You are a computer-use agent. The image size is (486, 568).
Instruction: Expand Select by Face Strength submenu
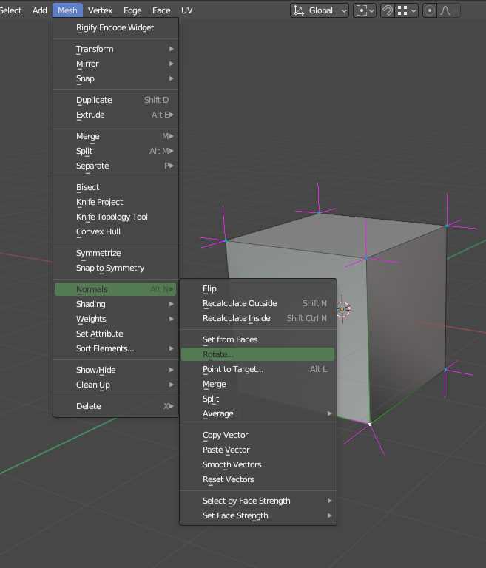coord(258,501)
